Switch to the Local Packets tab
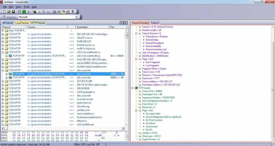Screen dimensions: 275x146 [x=22, y=23]
